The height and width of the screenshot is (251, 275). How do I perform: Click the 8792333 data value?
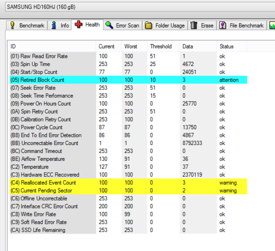tap(192, 143)
